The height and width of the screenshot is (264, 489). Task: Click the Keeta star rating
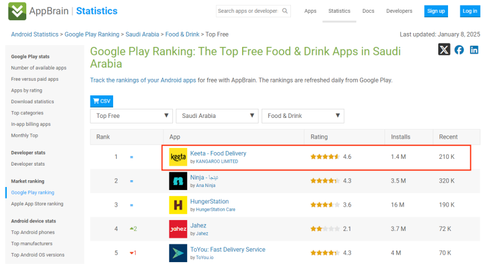(325, 157)
